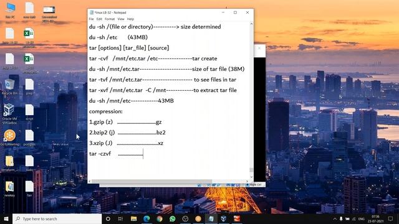Open the red app icon on taskbar
The width and height of the screenshot is (399, 224).
click(x=237, y=218)
